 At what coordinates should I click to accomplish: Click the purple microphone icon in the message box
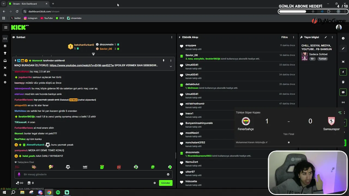click(x=19, y=174)
